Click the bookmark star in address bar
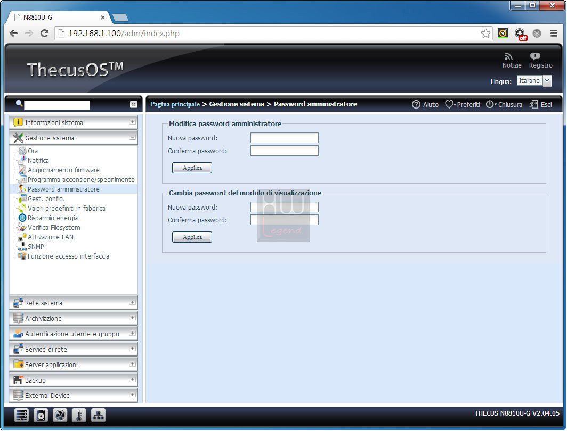 (x=485, y=33)
